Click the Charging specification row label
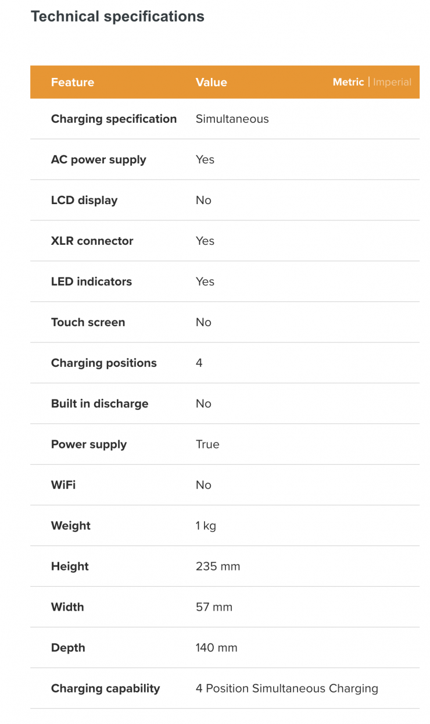 [x=114, y=119]
